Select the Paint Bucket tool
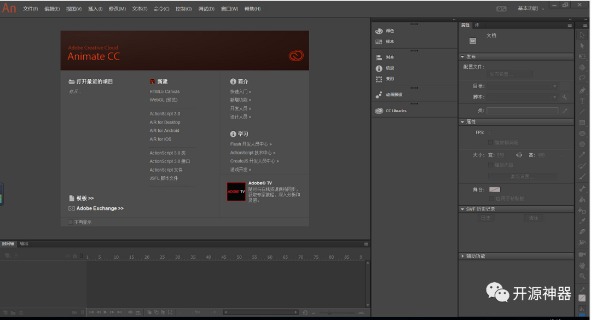This screenshot has width=591, height=320. click(582, 200)
